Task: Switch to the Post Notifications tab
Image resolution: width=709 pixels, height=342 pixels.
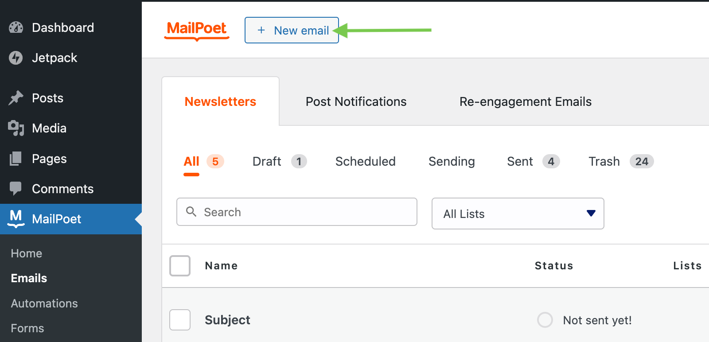Action: pos(356,102)
